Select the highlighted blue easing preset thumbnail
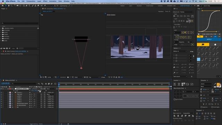The width and height of the screenshot is (222, 125). pyautogui.click(x=198, y=59)
